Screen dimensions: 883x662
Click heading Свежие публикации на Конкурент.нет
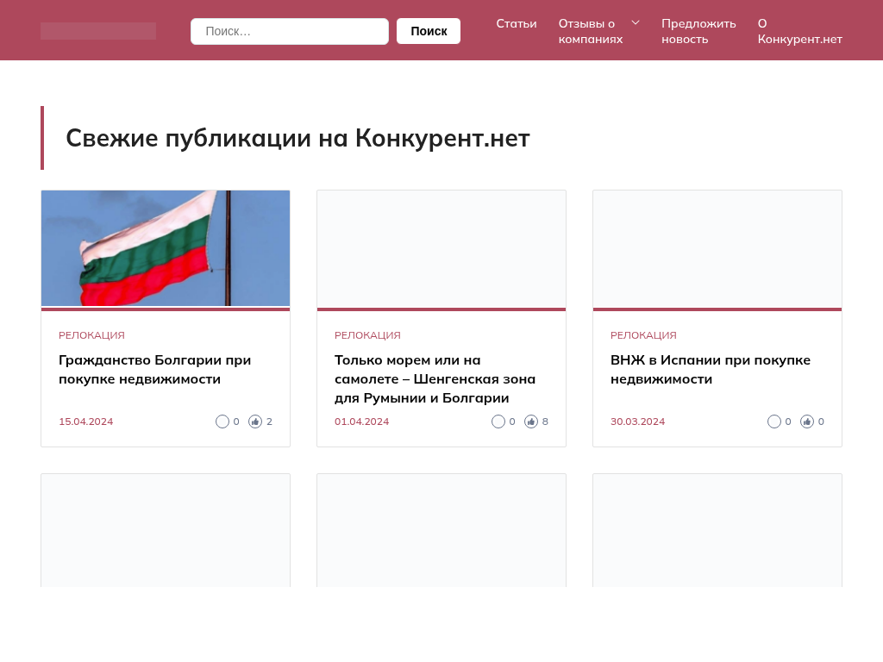click(297, 138)
